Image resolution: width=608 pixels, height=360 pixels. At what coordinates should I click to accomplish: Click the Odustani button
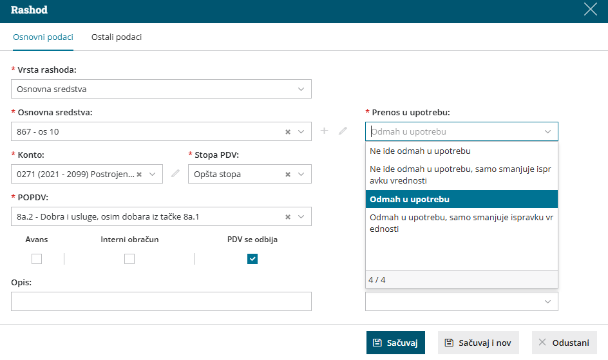coord(564,343)
